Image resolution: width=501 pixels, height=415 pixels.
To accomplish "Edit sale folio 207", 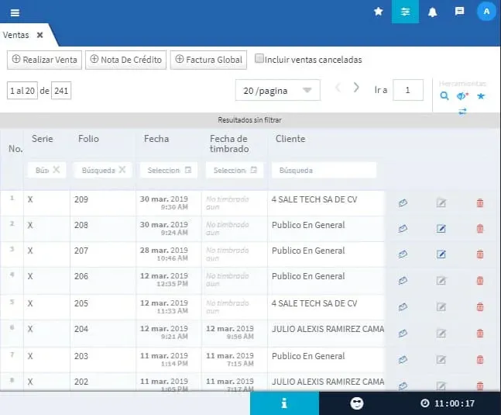I will 441,254.
